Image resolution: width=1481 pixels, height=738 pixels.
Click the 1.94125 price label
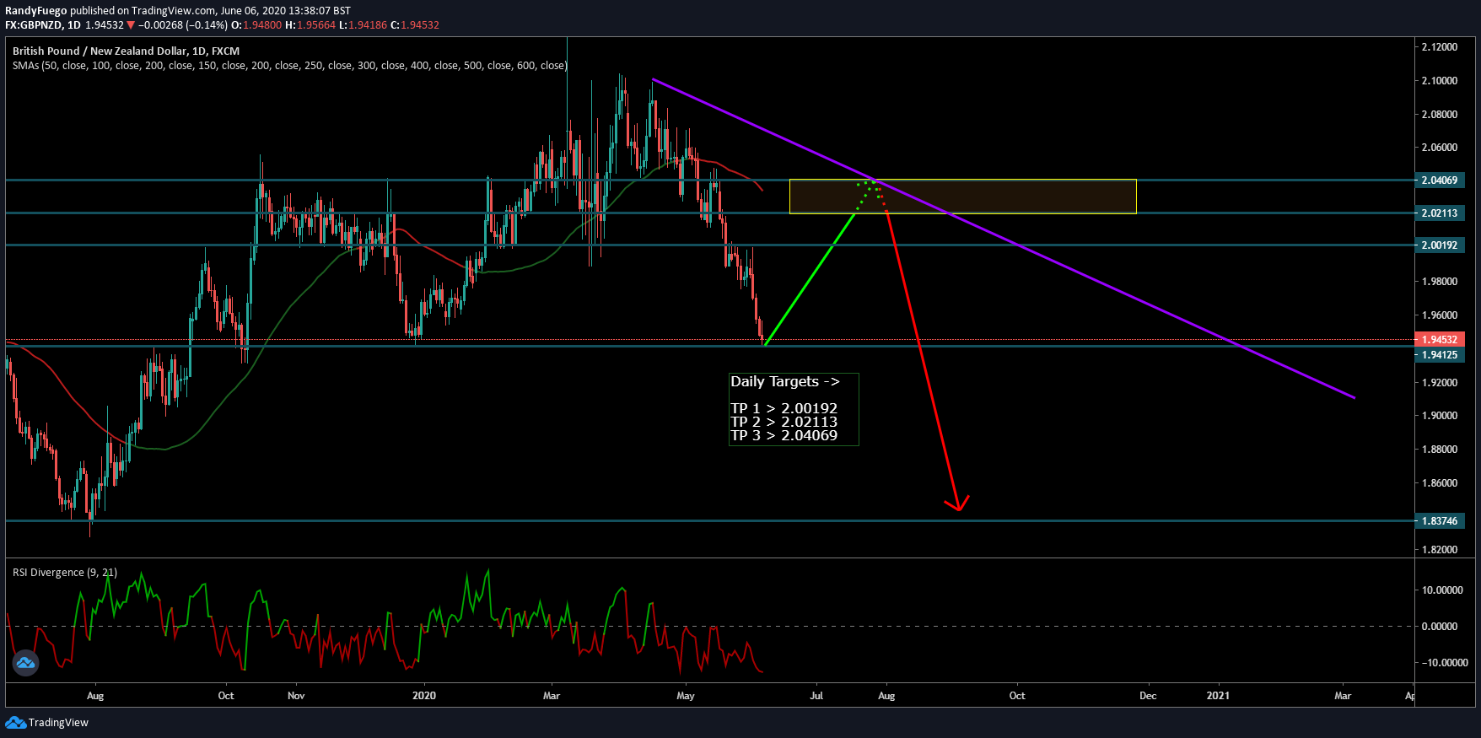[x=1440, y=355]
